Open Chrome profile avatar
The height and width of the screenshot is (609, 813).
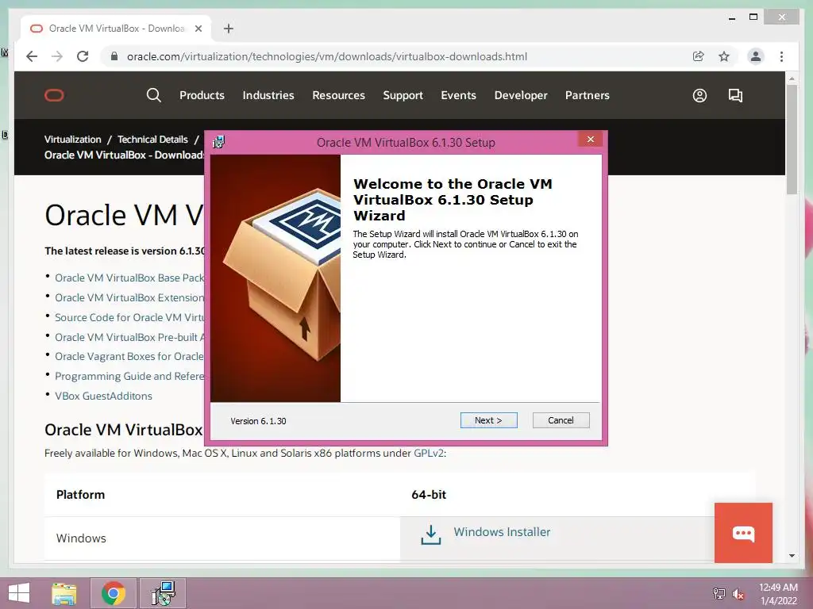coord(756,56)
